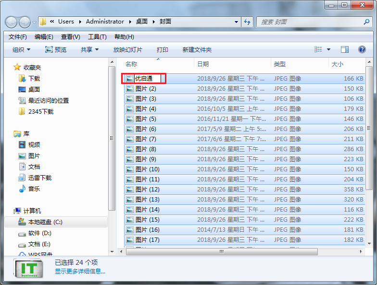Screen dimensions: 377x285
Task: Open the 工具(T) menu
Action: pos(97,37)
